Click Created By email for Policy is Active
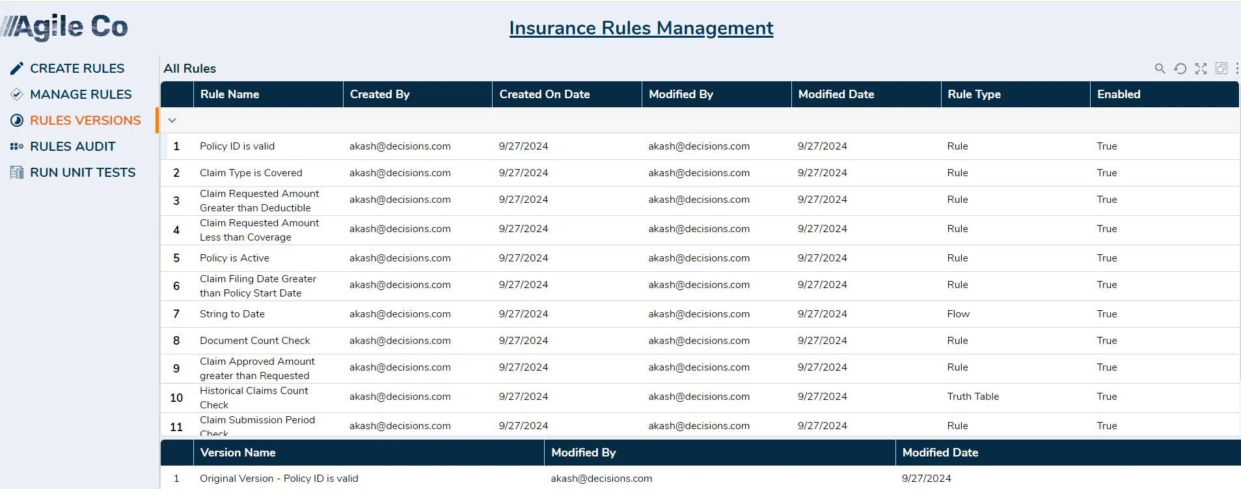Viewport: 1241px width, 489px height. point(400,258)
